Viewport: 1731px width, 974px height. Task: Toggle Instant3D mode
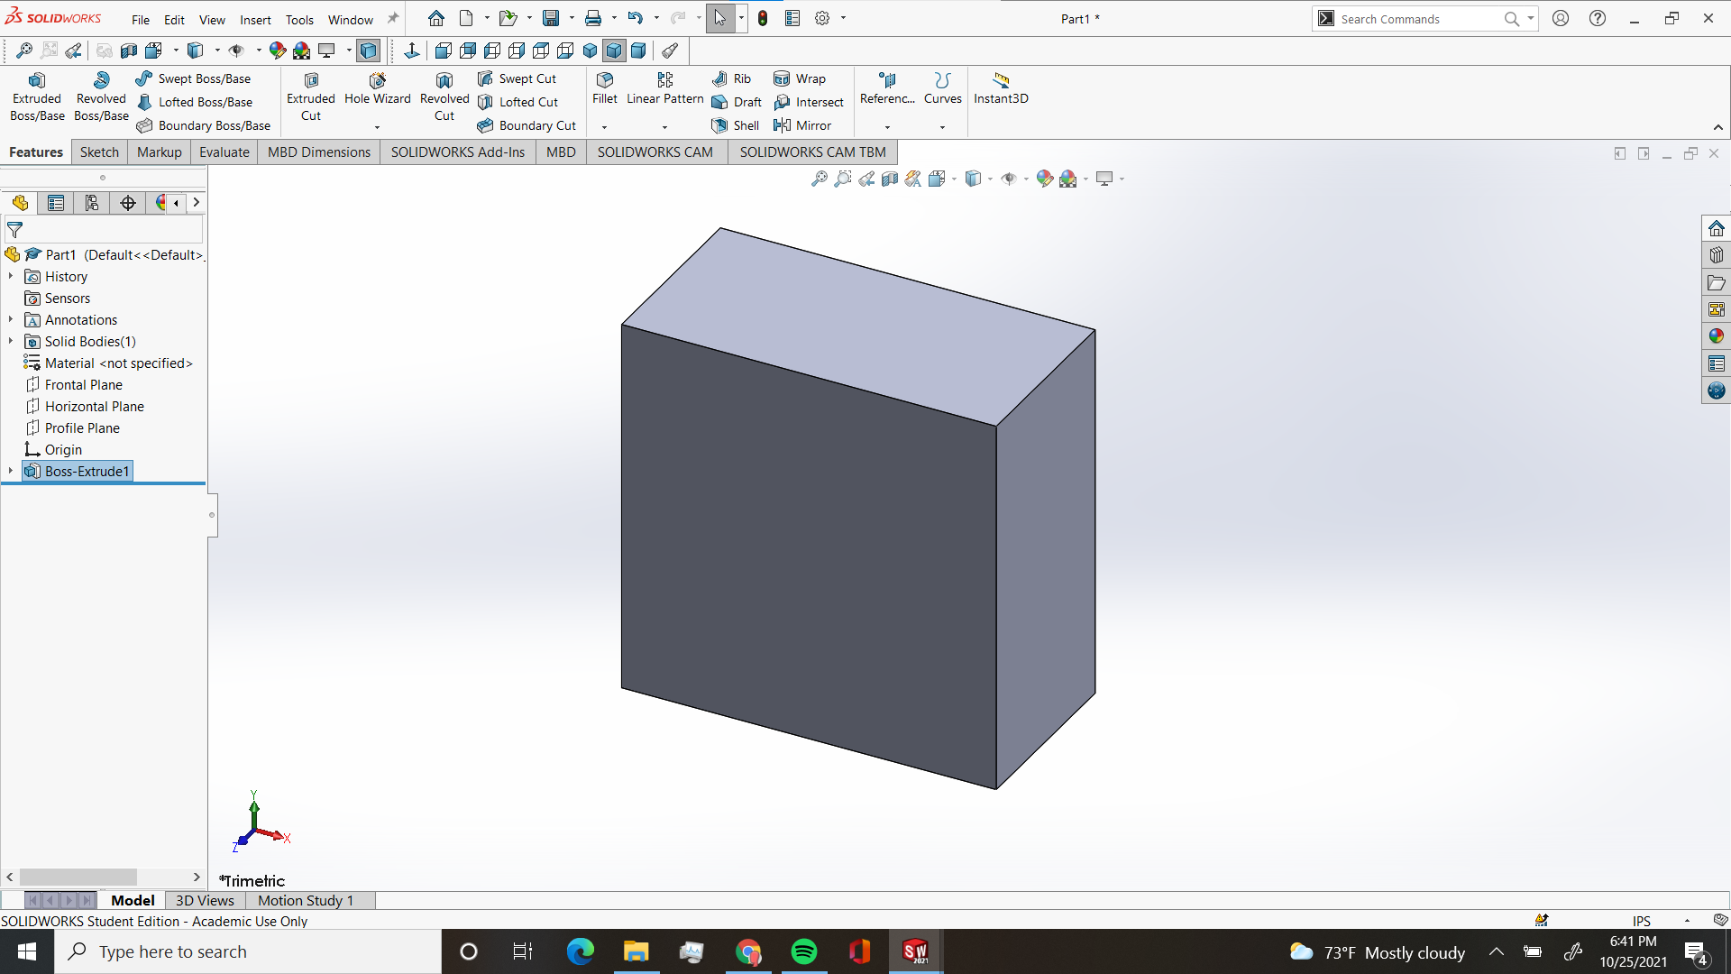(1001, 90)
